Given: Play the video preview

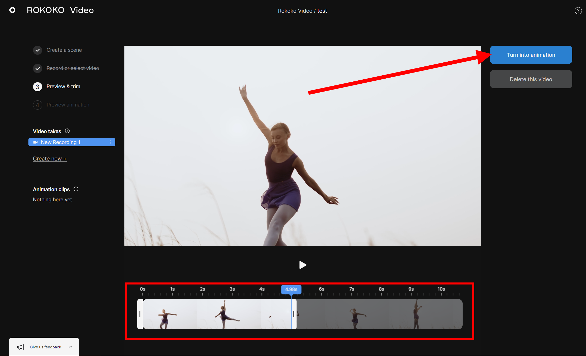Looking at the screenshot, I should click(303, 265).
